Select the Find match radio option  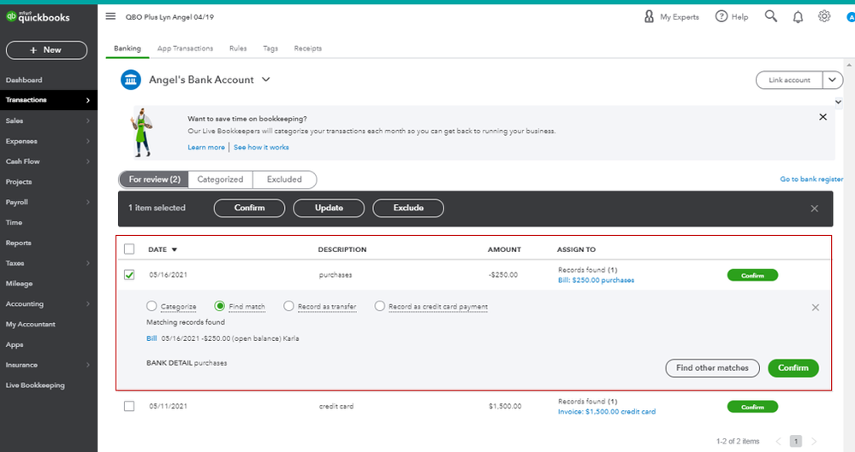click(x=220, y=306)
